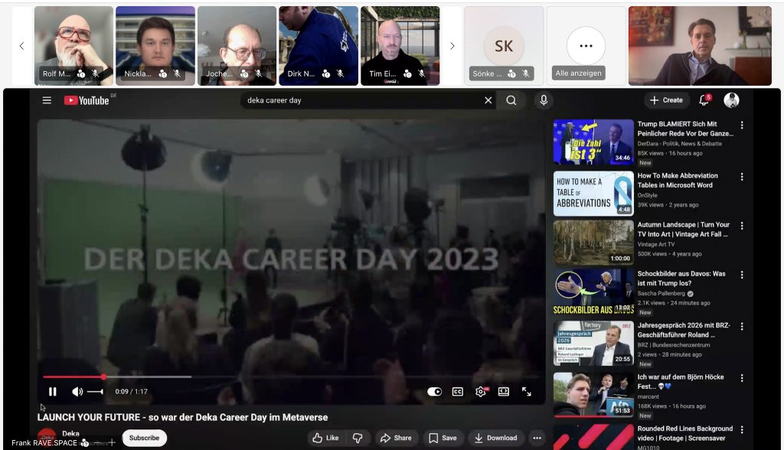Open more actions ellipsis beside Download
Image resolution: width=784 pixels, height=450 pixels.
pyautogui.click(x=537, y=438)
